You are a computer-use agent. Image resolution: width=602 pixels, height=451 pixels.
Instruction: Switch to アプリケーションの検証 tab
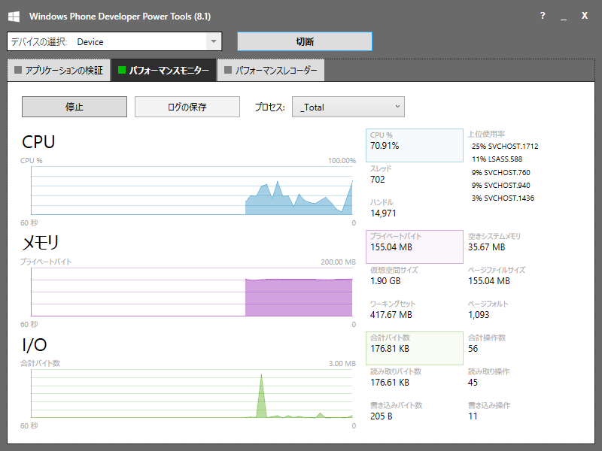[59, 70]
